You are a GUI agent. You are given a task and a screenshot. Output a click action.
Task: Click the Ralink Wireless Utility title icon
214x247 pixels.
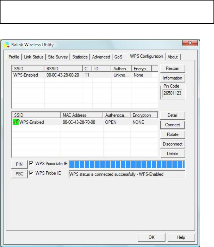[7, 45]
